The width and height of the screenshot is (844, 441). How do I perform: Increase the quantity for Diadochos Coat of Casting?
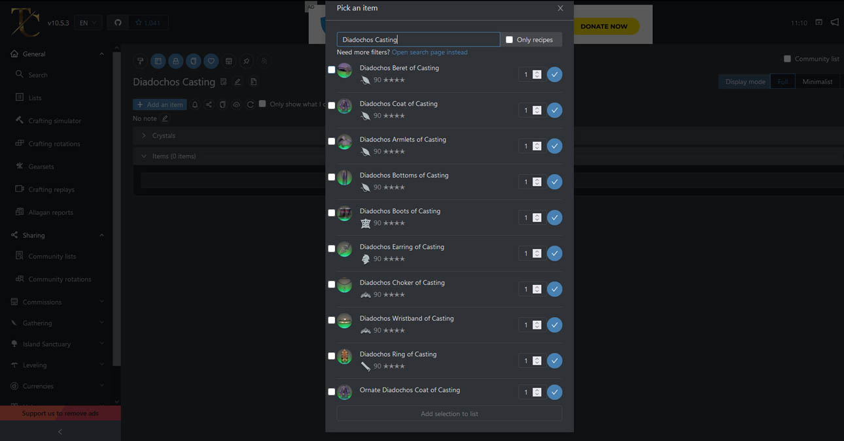coord(536,107)
